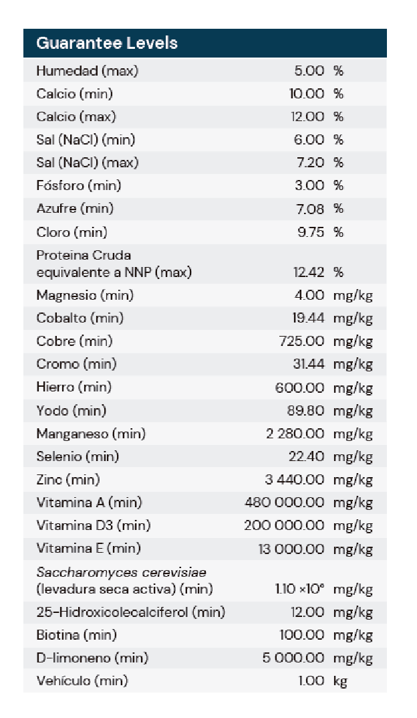Click the Hierro (min) row label
Image resolution: width=417 pixels, height=718 pixels.
[x=74, y=387]
